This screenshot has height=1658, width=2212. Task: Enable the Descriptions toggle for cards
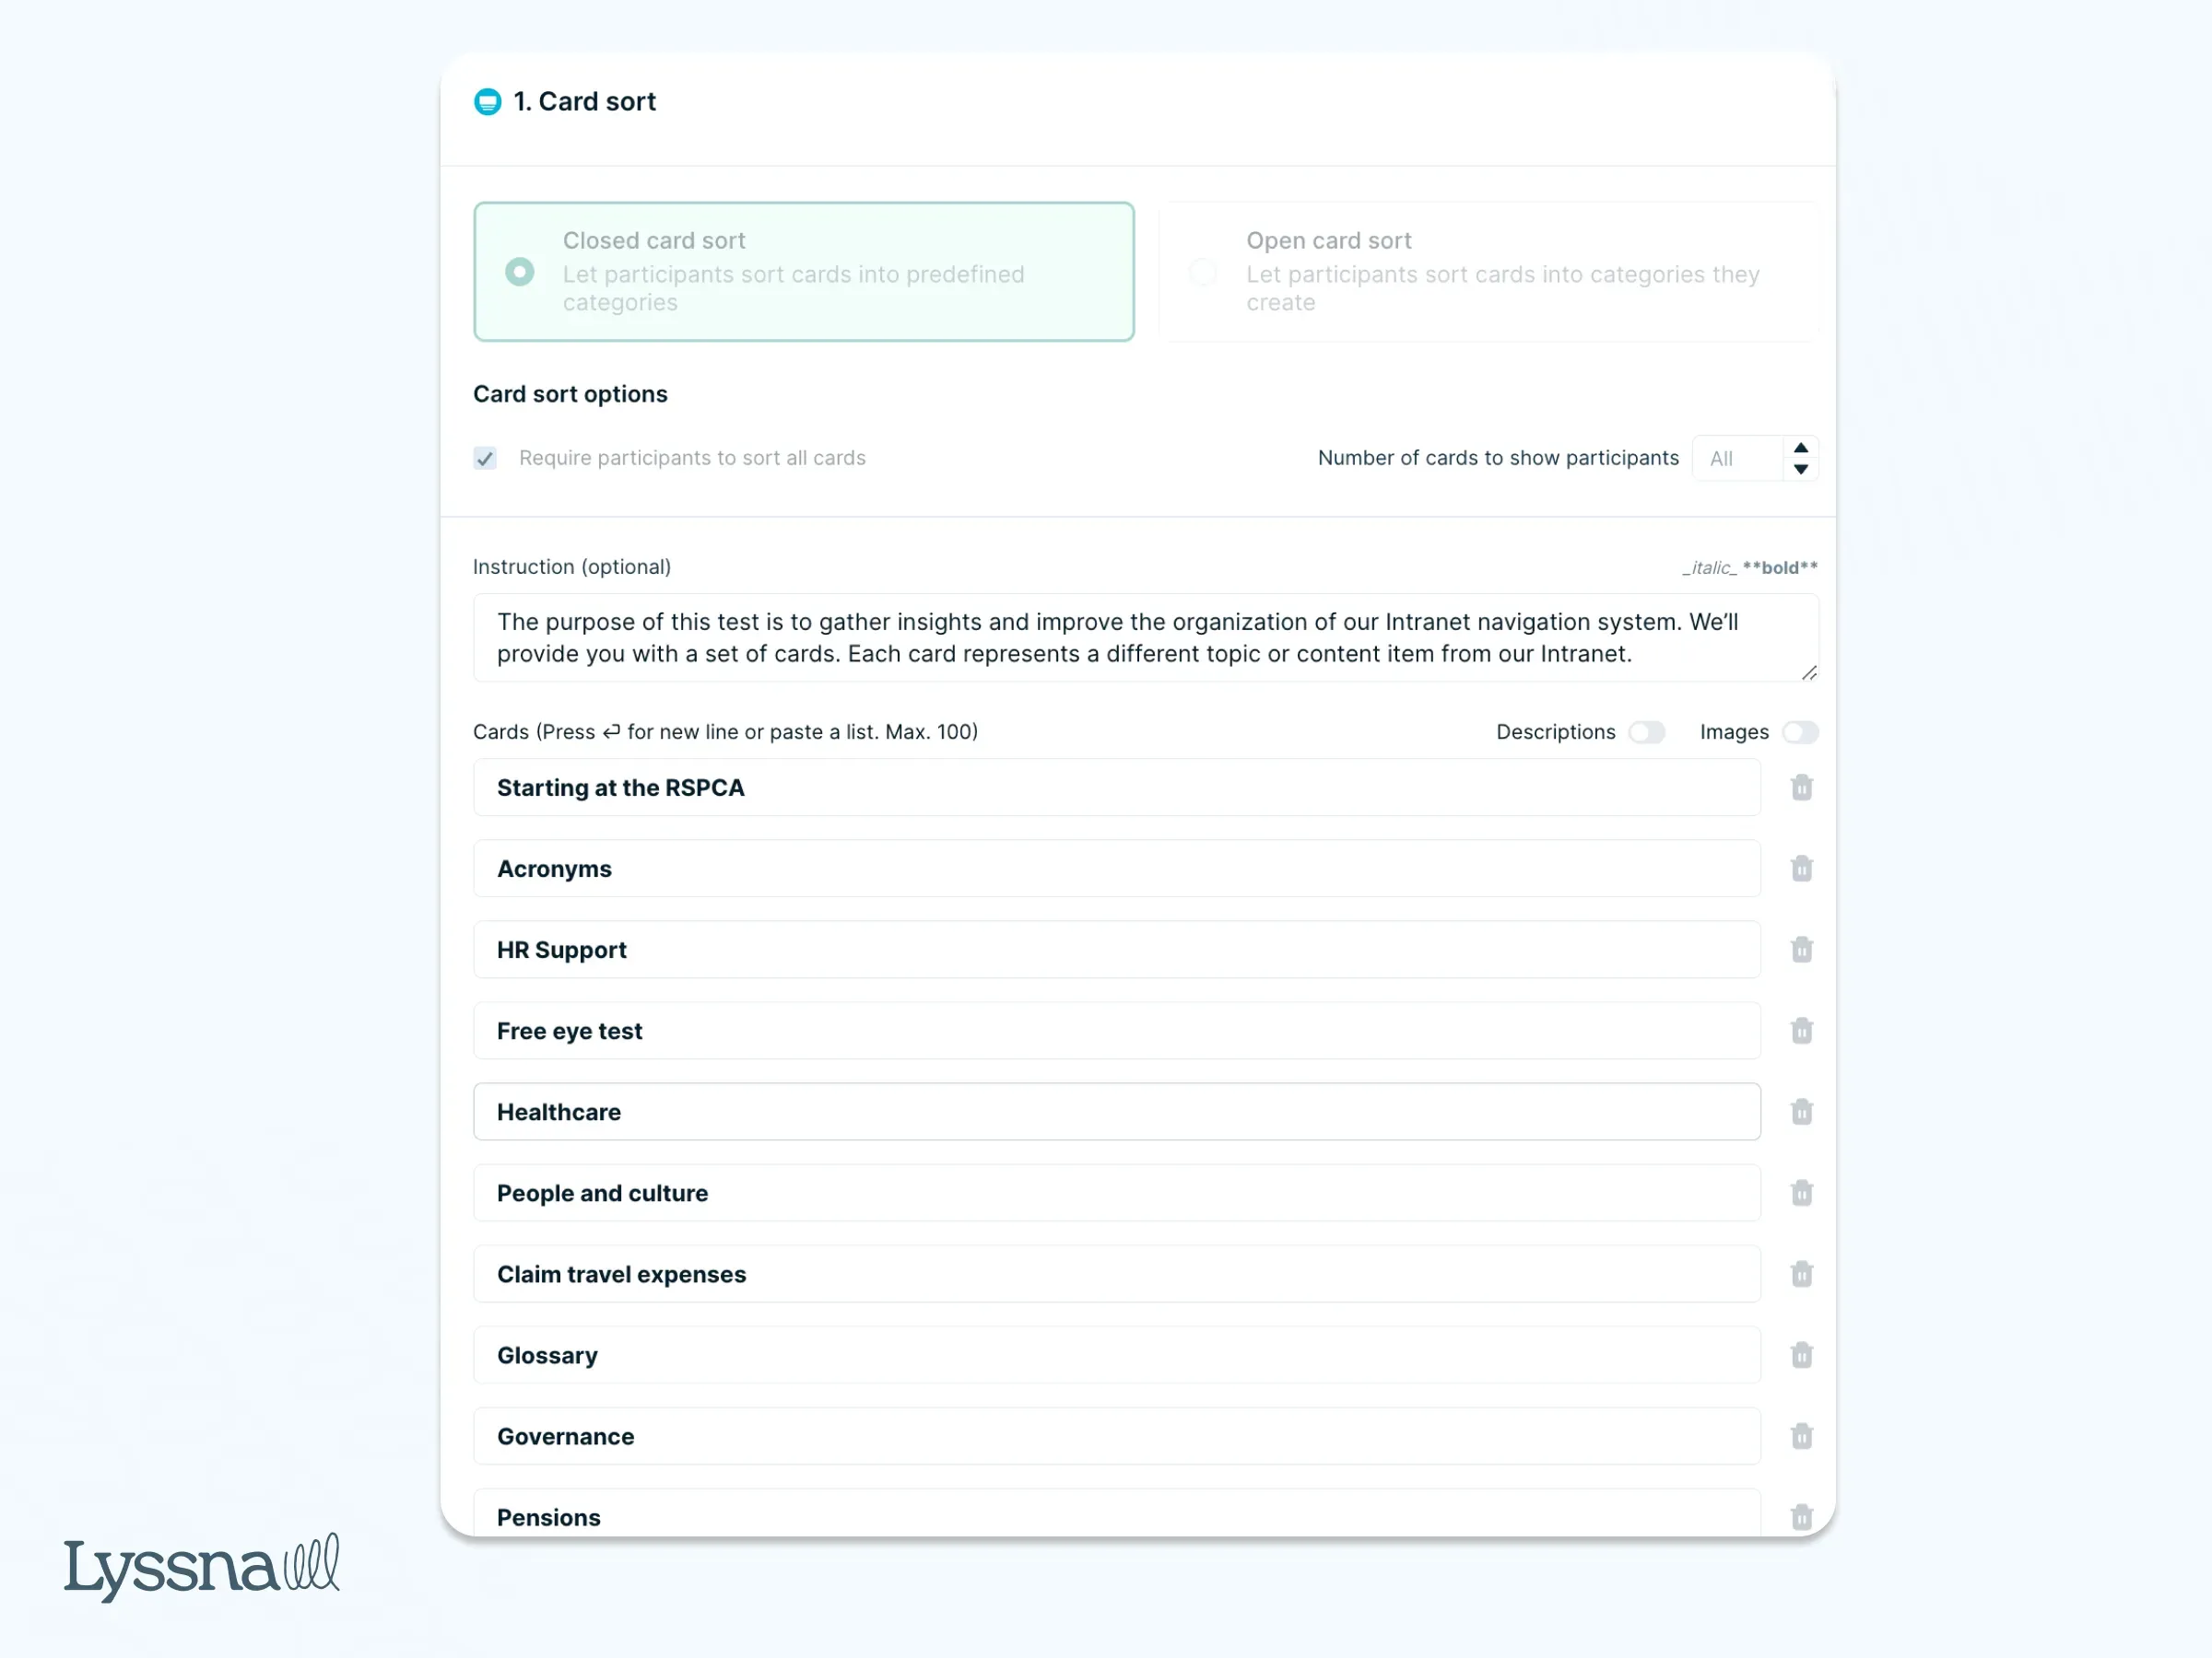click(1647, 731)
